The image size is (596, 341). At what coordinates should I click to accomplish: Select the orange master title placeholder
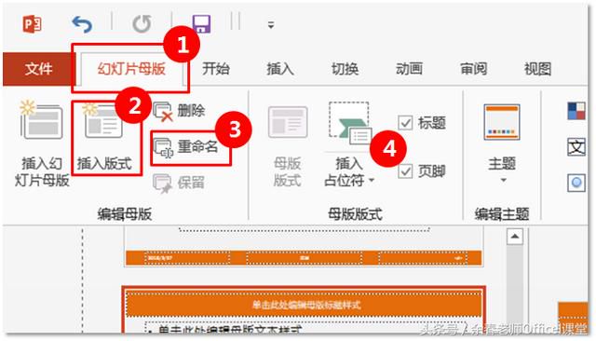point(305,304)
